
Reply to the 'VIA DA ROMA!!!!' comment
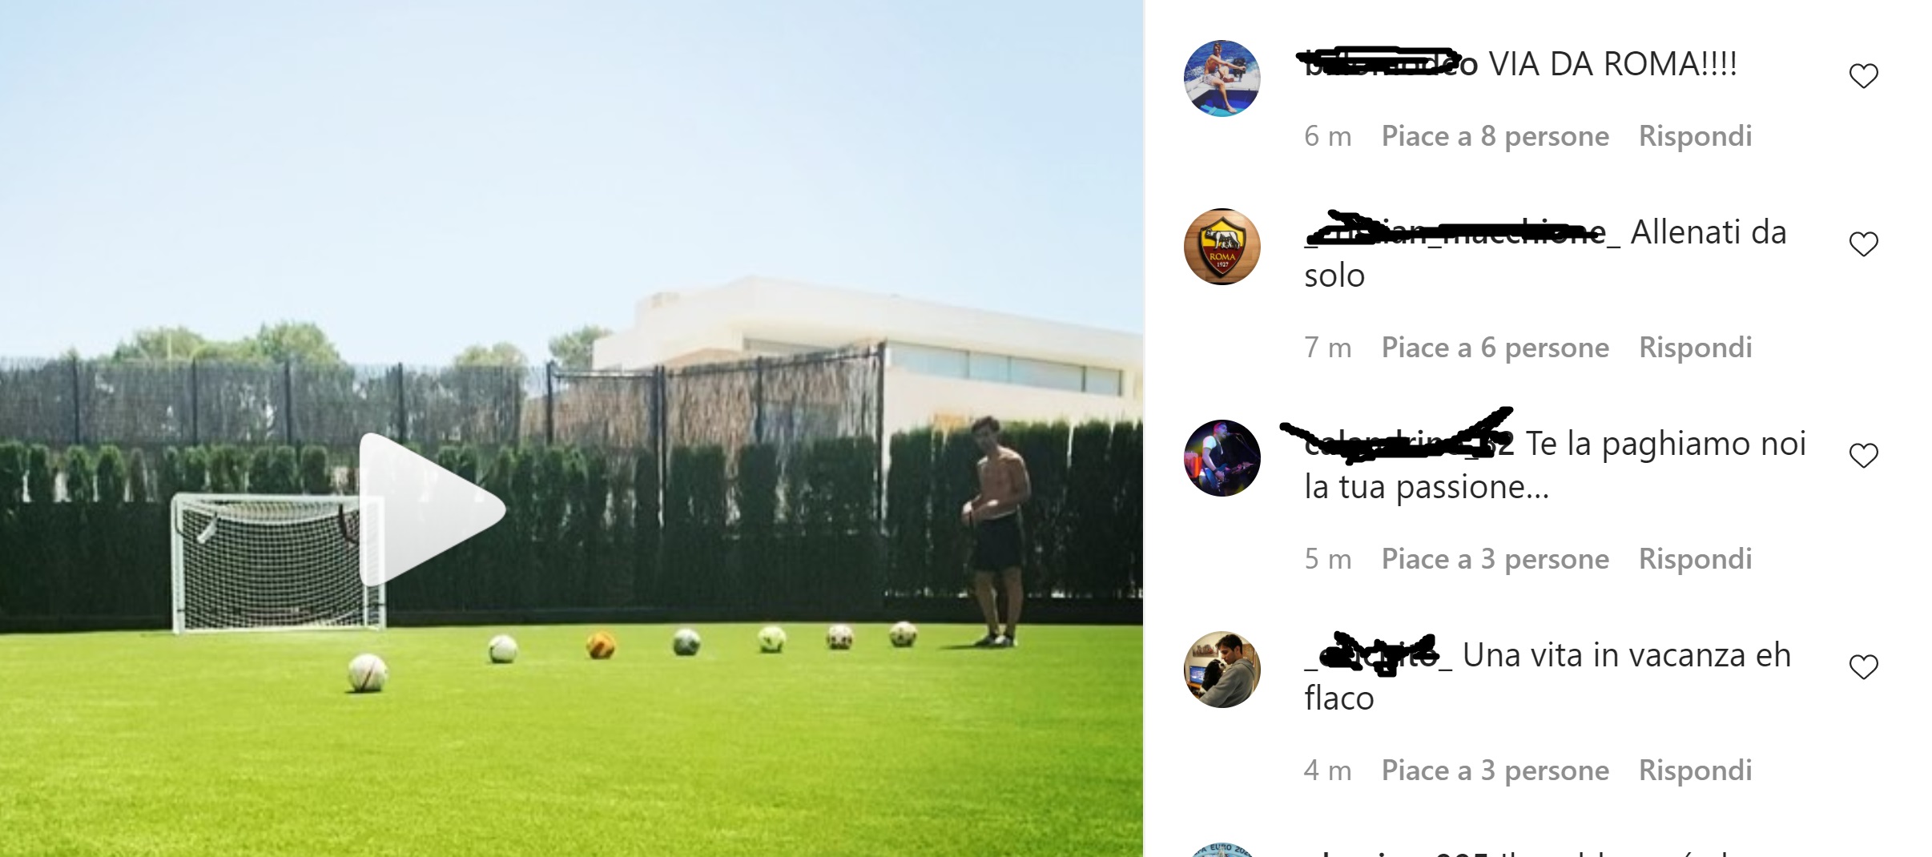[x=1695, y=136]
